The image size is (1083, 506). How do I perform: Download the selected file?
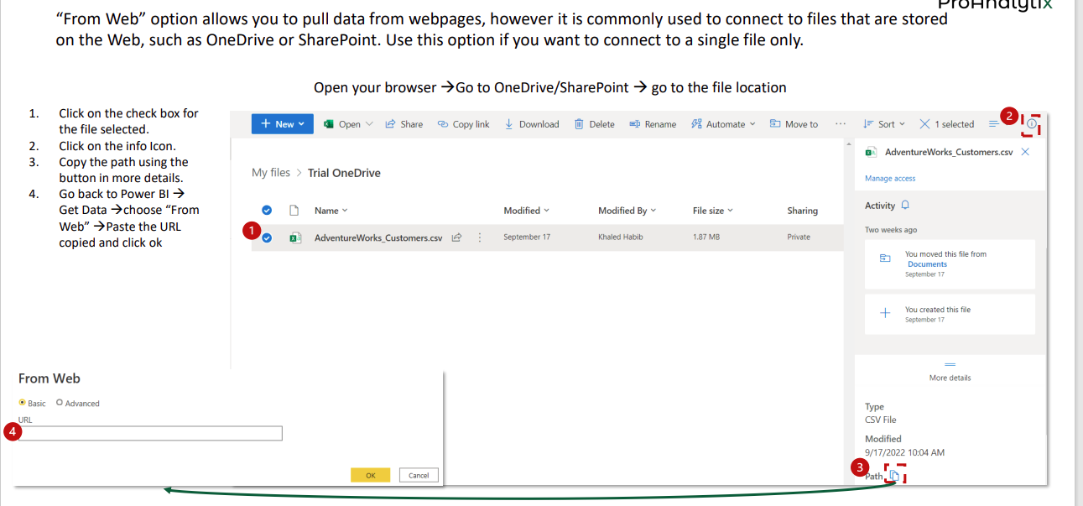tap(531, 124)
